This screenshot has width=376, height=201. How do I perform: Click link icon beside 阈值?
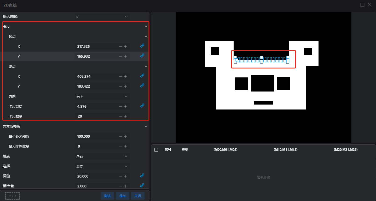(x=142, y=175)
